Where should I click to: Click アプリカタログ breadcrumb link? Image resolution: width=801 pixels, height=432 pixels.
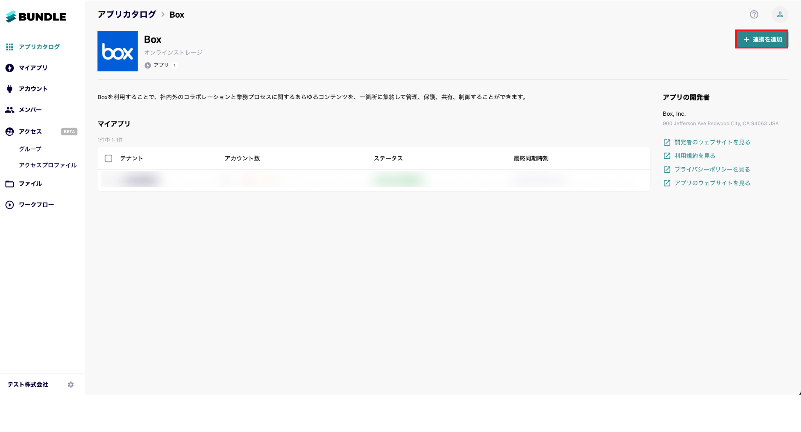click(127, 15)
